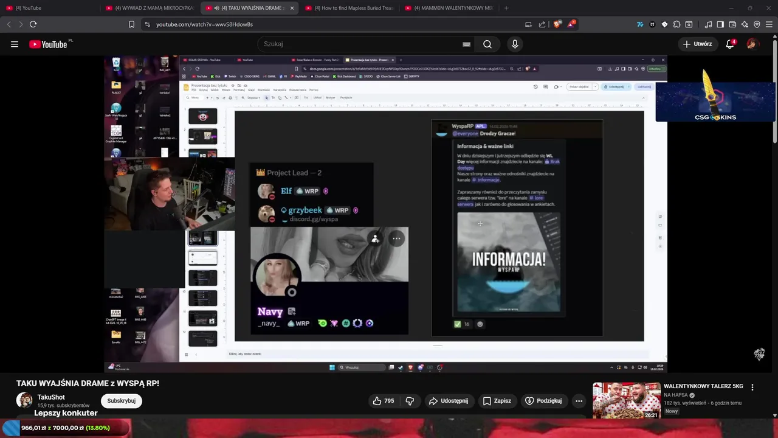Image resolution: width=778 pixels, height=438 pixels.
Task: Open the window-search extension icon
Action: coord(689,24)
